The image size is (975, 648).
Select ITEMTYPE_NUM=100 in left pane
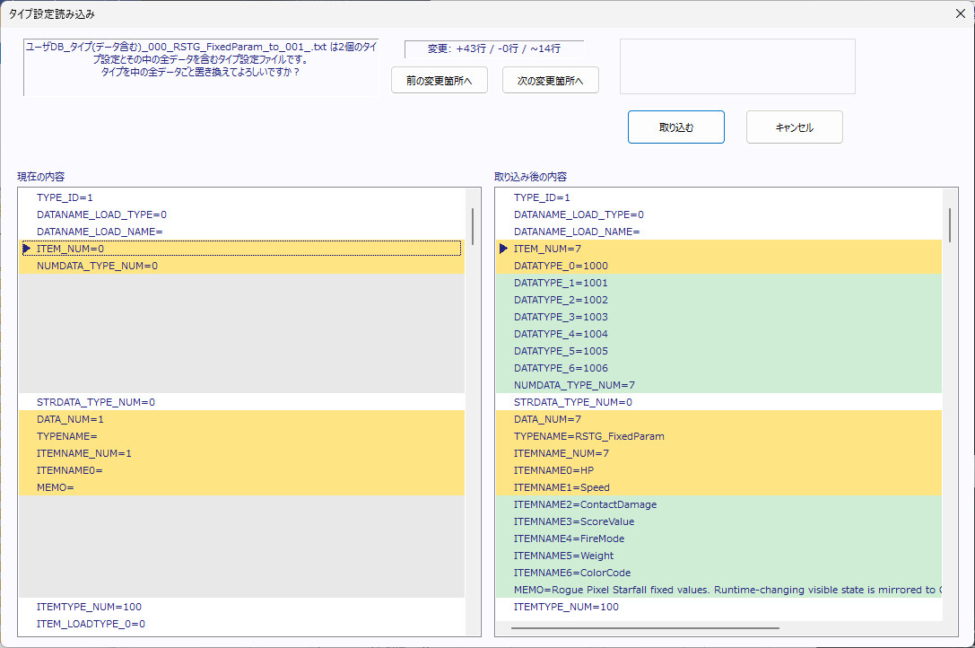(241, 607)
